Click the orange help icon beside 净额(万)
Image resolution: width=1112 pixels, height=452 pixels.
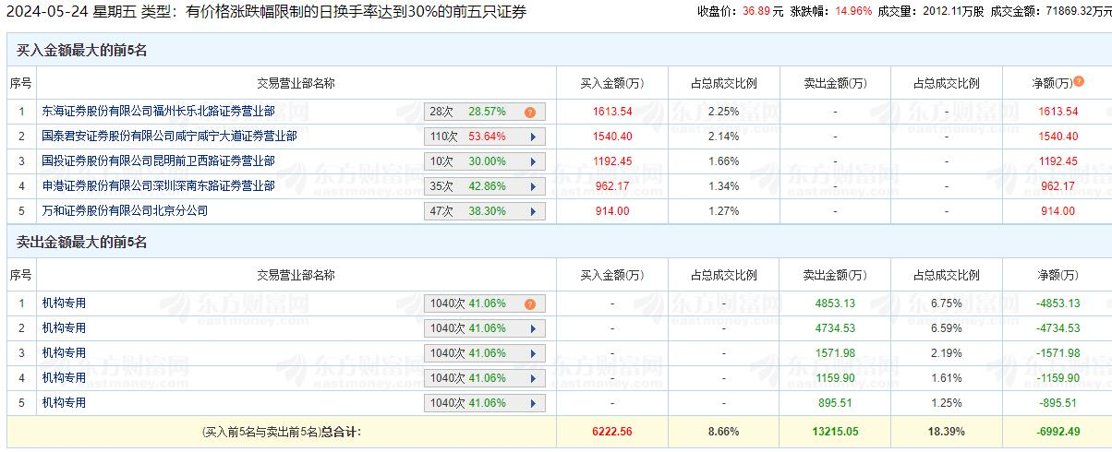click(x=1079, y=82)
